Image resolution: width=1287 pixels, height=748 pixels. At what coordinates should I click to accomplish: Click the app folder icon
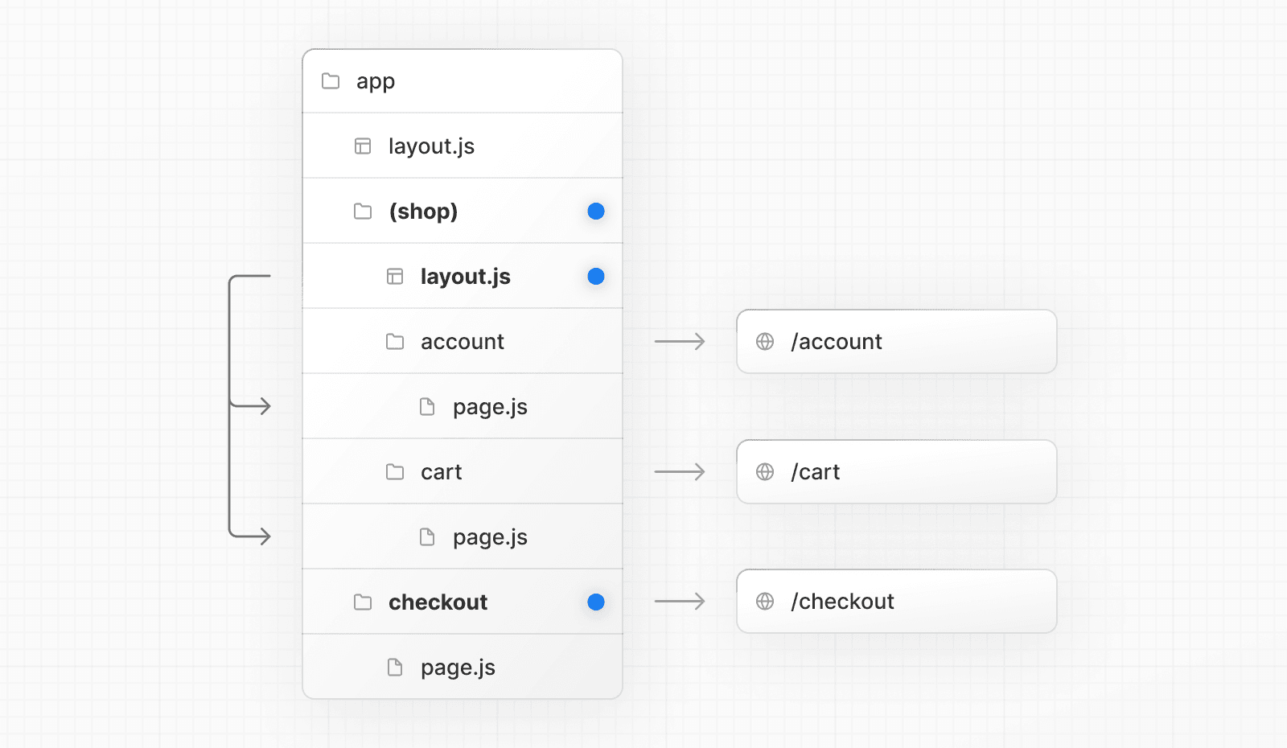click(x=331, y=80)
